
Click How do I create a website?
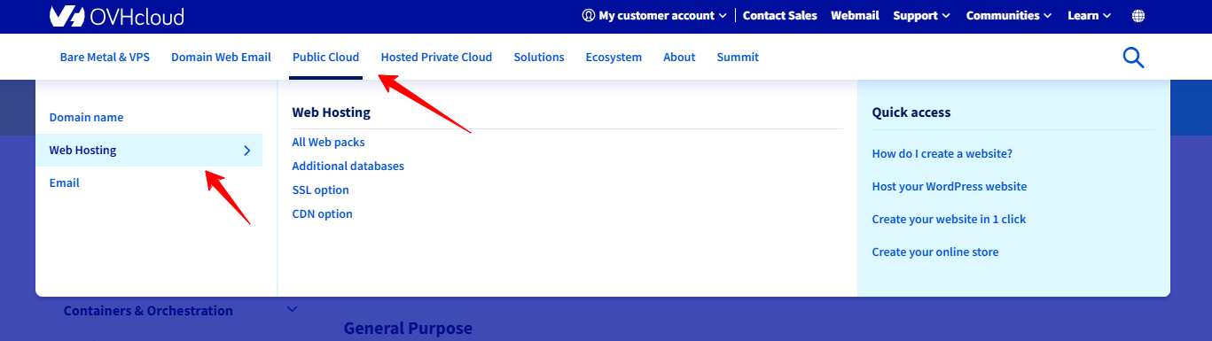tap(942, 153)
